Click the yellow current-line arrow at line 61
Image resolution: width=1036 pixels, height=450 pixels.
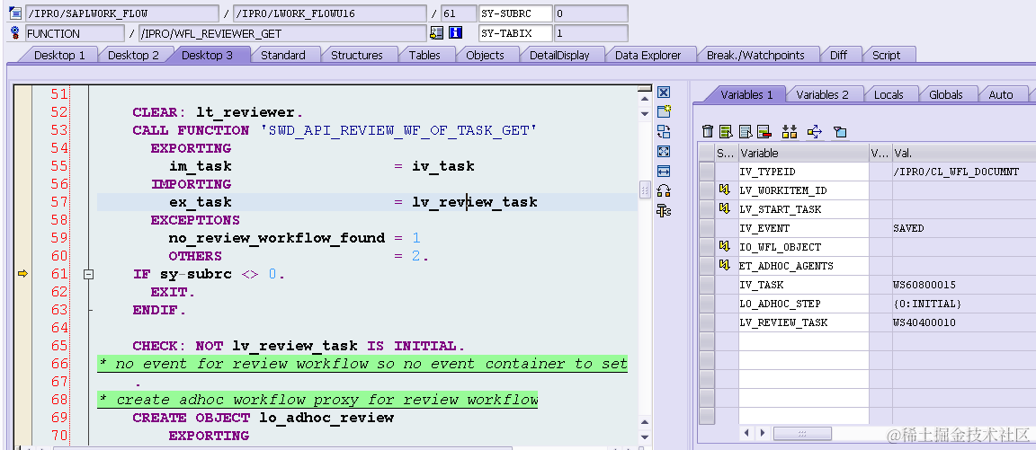coord(23,274)
